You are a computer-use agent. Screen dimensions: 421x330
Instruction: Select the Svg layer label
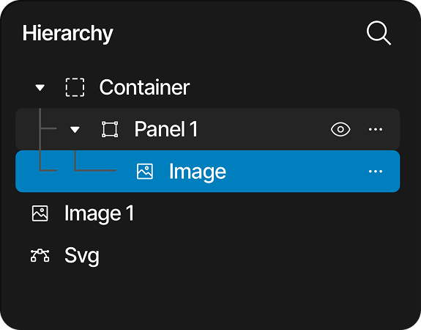coord(82,257)
